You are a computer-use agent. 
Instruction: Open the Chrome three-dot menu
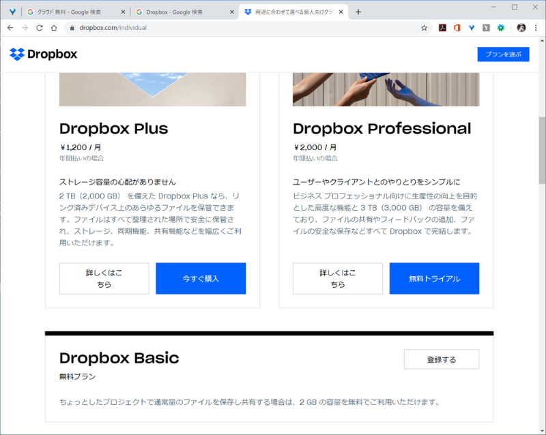click(536, 28)
